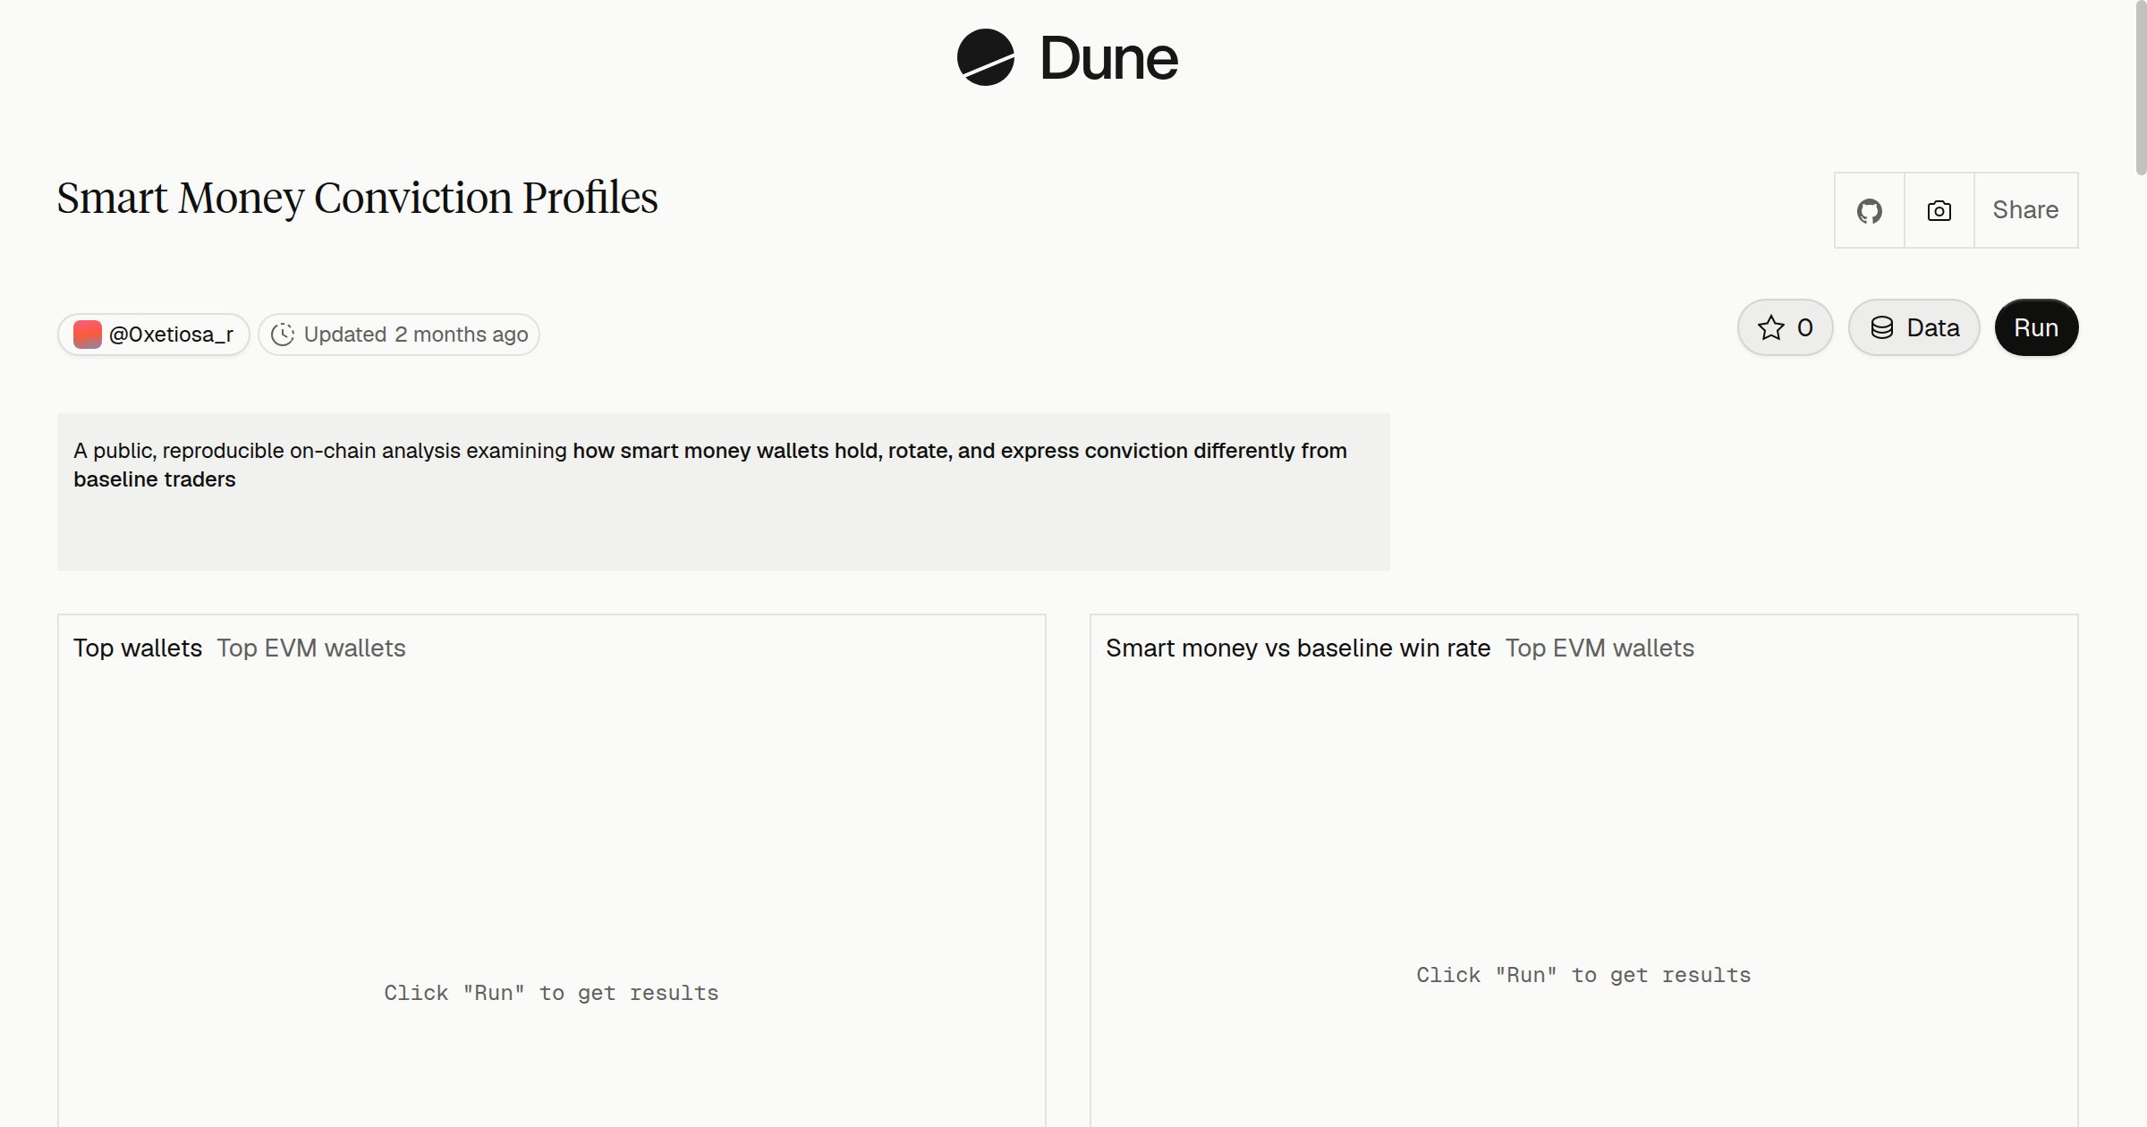Open the Dune logo home link
The image size is (2147, 1127).
click(1067, 57)
